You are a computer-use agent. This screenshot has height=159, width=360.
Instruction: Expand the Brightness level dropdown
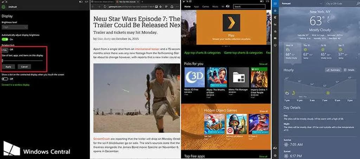[15, 27]
